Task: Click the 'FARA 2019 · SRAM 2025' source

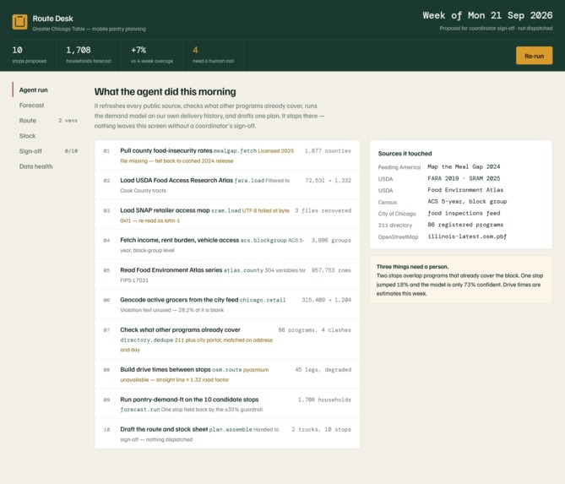Action: point(464,178)
